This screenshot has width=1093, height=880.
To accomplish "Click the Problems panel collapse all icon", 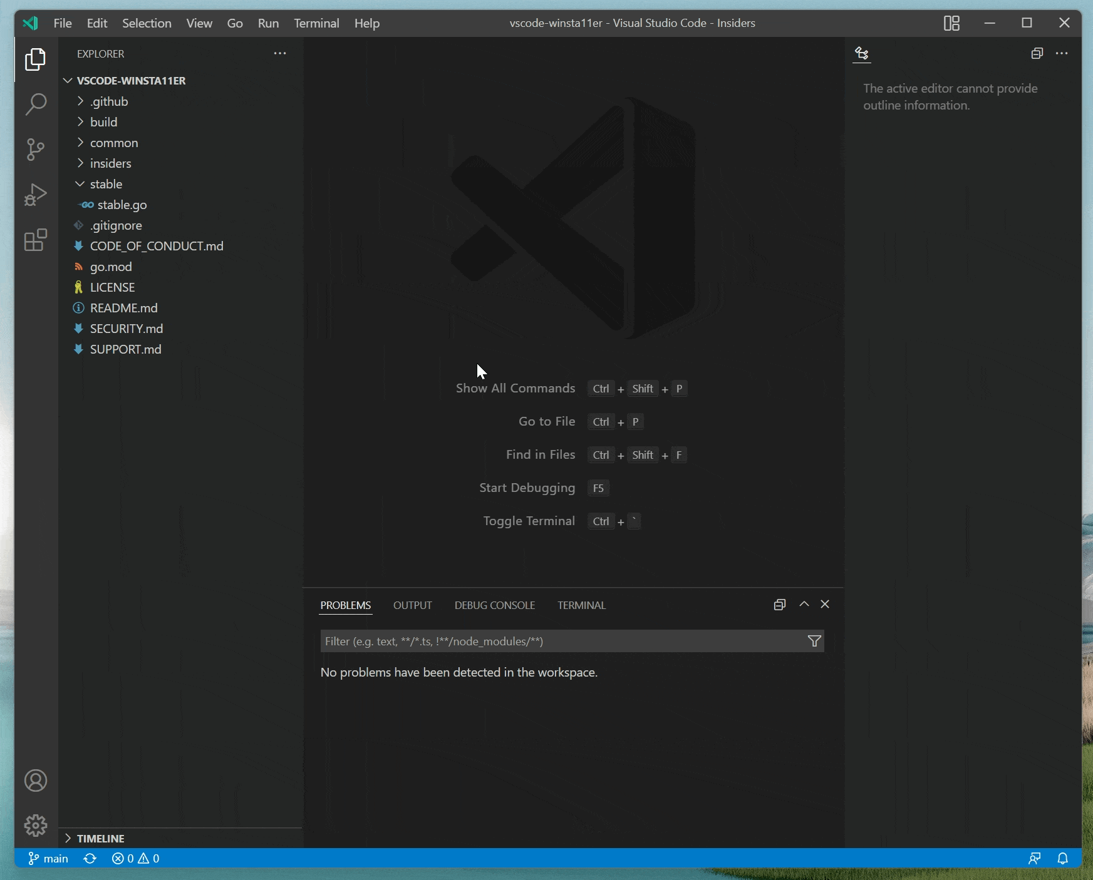I will point(780,605).
